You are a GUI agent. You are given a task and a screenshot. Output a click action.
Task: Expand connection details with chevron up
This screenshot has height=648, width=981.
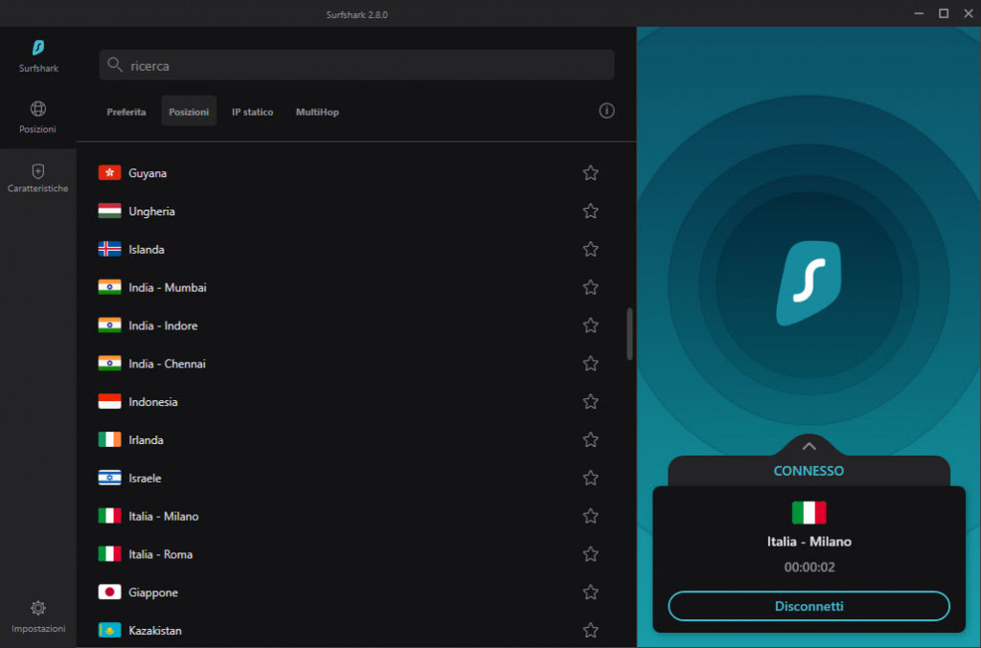pos(809,446)
